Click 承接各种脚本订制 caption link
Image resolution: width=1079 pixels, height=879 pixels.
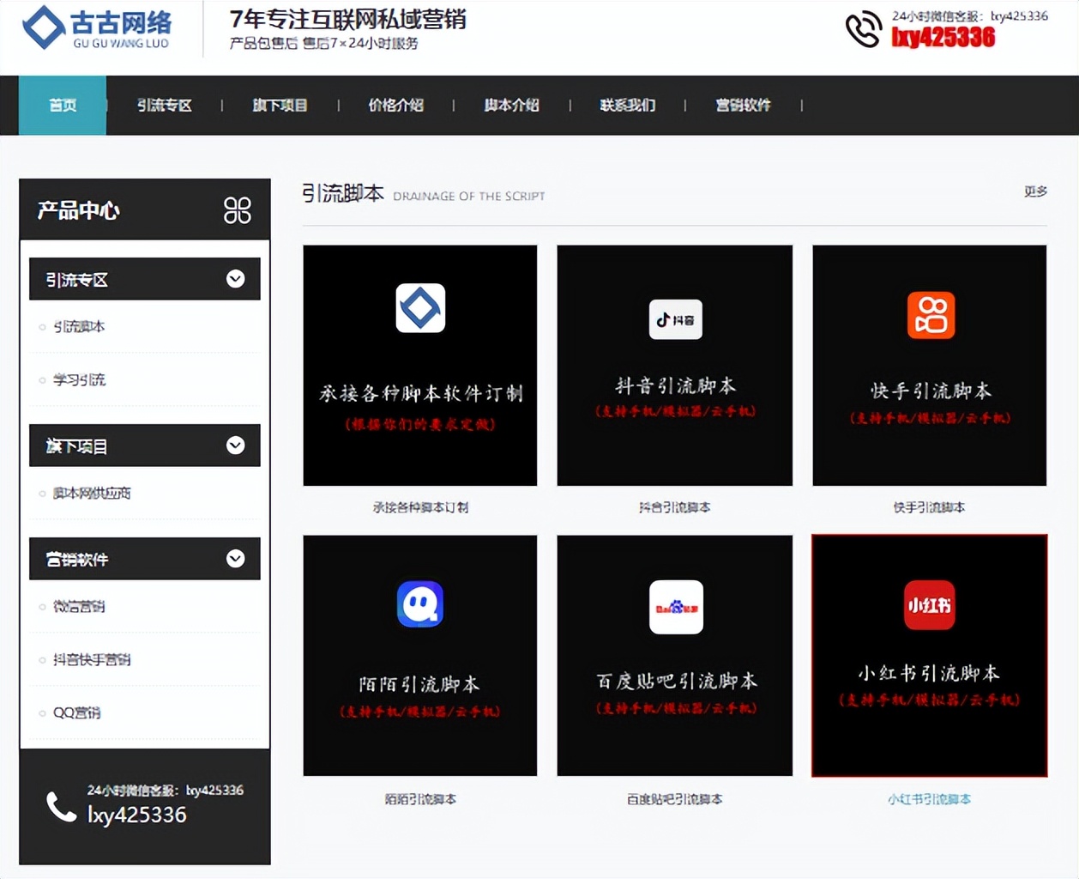point(420,507)
